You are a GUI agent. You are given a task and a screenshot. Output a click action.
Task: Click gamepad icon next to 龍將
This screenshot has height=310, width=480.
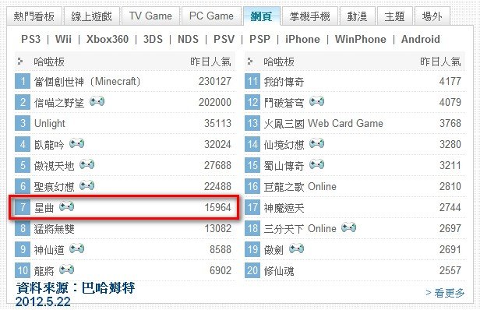click(x=67, y=269)
